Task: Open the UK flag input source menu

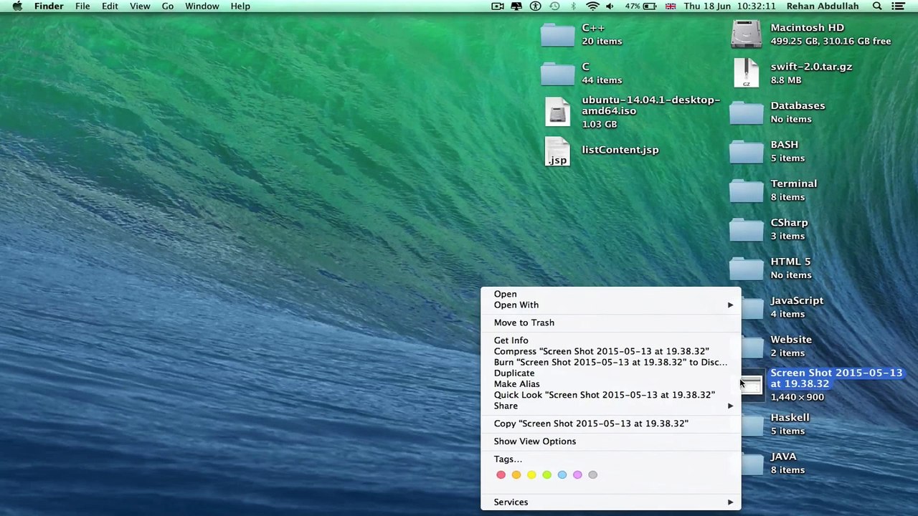Action: 671,6
